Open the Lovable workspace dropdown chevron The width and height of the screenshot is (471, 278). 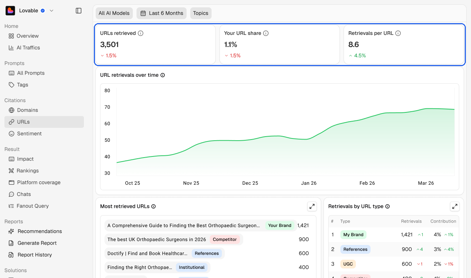tap(52, 11)
